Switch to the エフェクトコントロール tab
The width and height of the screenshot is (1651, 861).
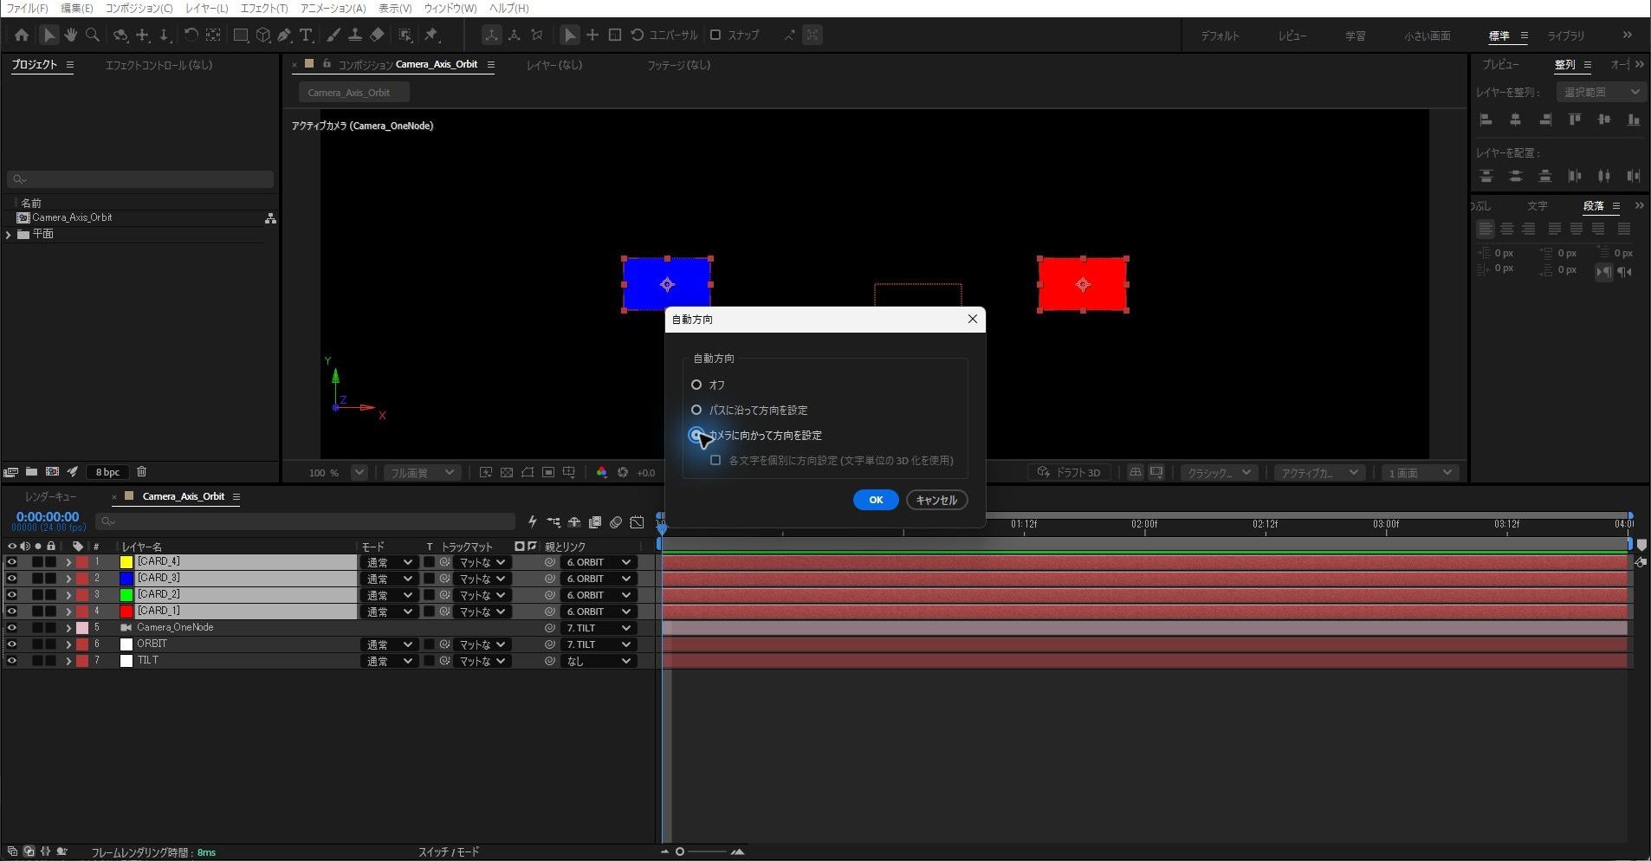pyautogui.click(x=159, y=65)
